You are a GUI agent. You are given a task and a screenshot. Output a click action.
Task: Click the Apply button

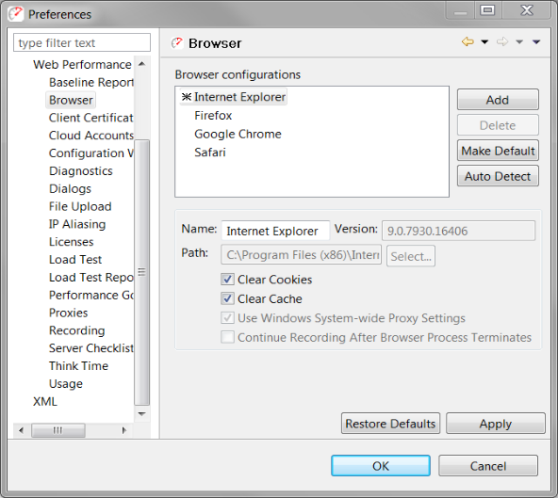[x=496, y=424]
